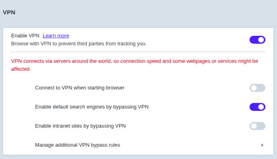Click the VPN section heading
This screenshot has height=159, width=277.
click(x=9, y=12)
